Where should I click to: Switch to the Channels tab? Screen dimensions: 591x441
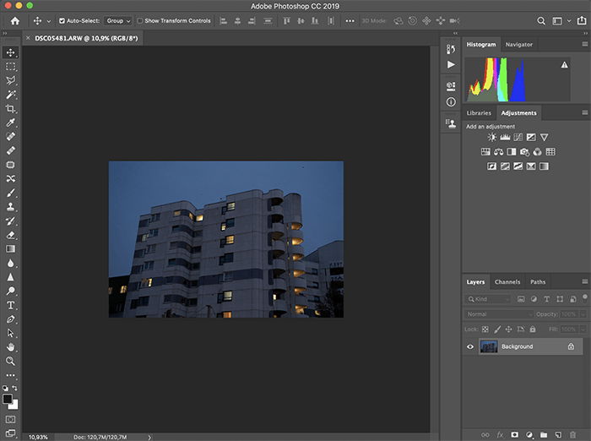[x=507, y=282]
